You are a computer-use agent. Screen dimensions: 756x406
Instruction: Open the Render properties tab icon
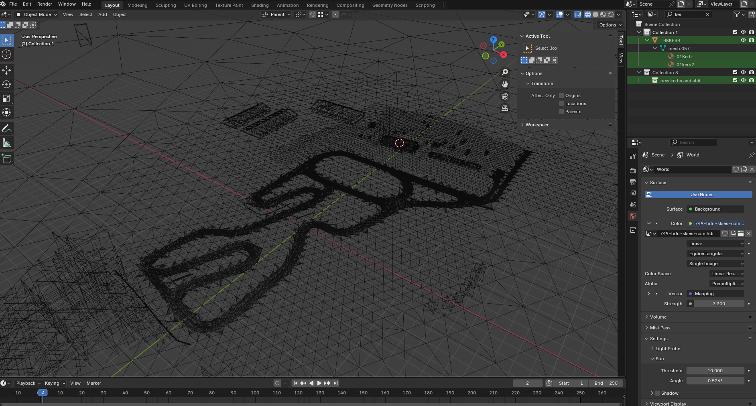pos(633,171)
